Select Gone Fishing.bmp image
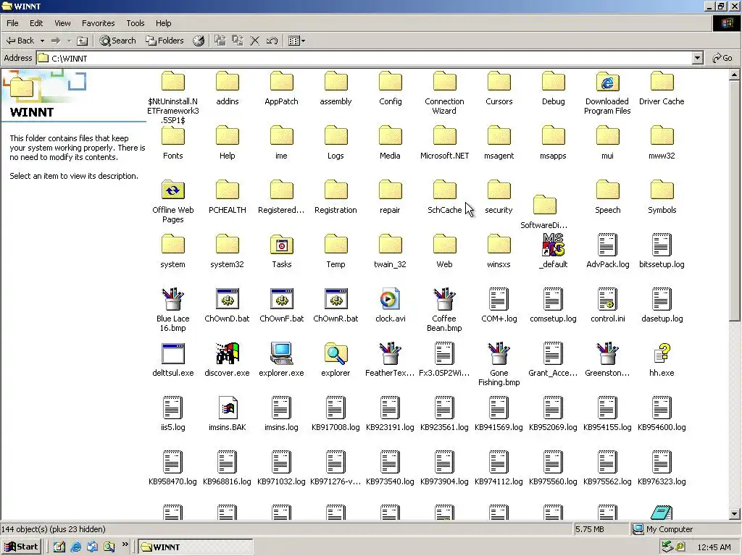Screen dimensions: 742x556 coord(499,365)
